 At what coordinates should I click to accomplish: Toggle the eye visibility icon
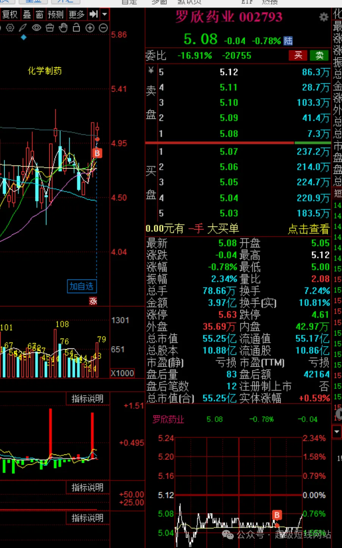[x=36, y=28]
